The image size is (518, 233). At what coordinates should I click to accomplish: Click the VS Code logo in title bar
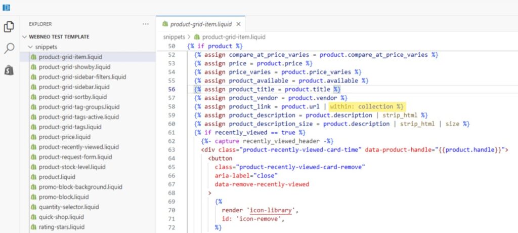pos(6,7)
